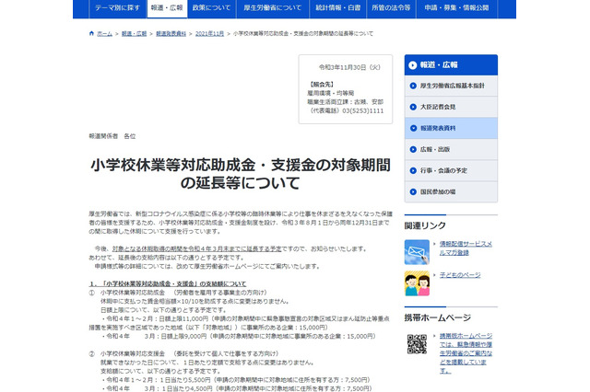Open the テーマ別に探す menu
590x392 pixels.
point(117,8)
